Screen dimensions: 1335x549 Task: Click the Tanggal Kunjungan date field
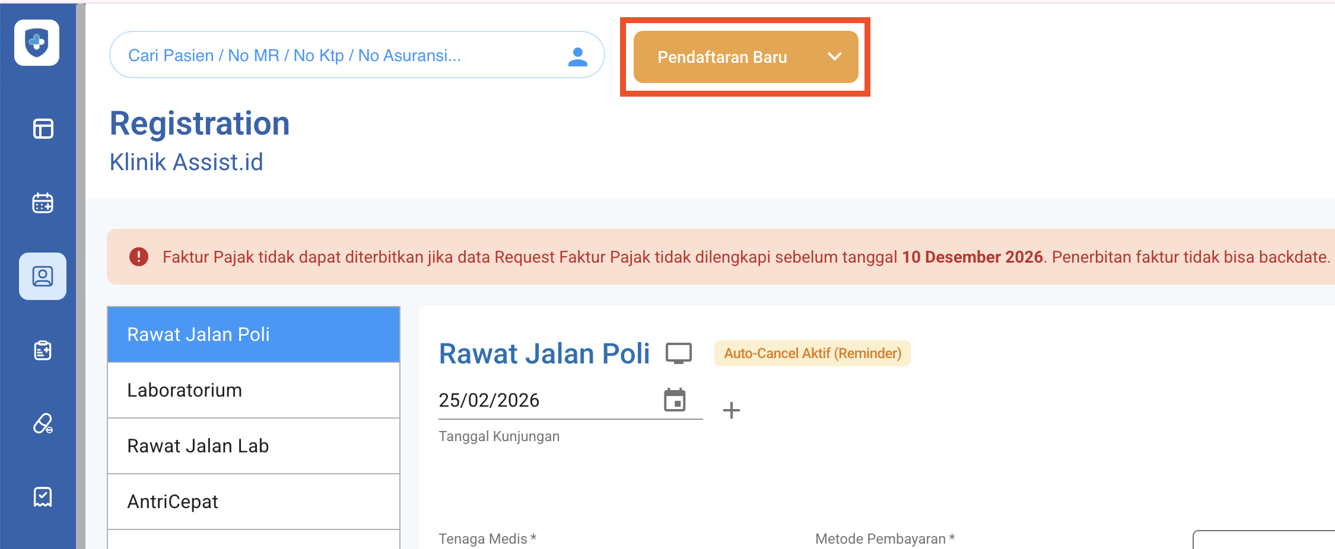click(546, 401)
